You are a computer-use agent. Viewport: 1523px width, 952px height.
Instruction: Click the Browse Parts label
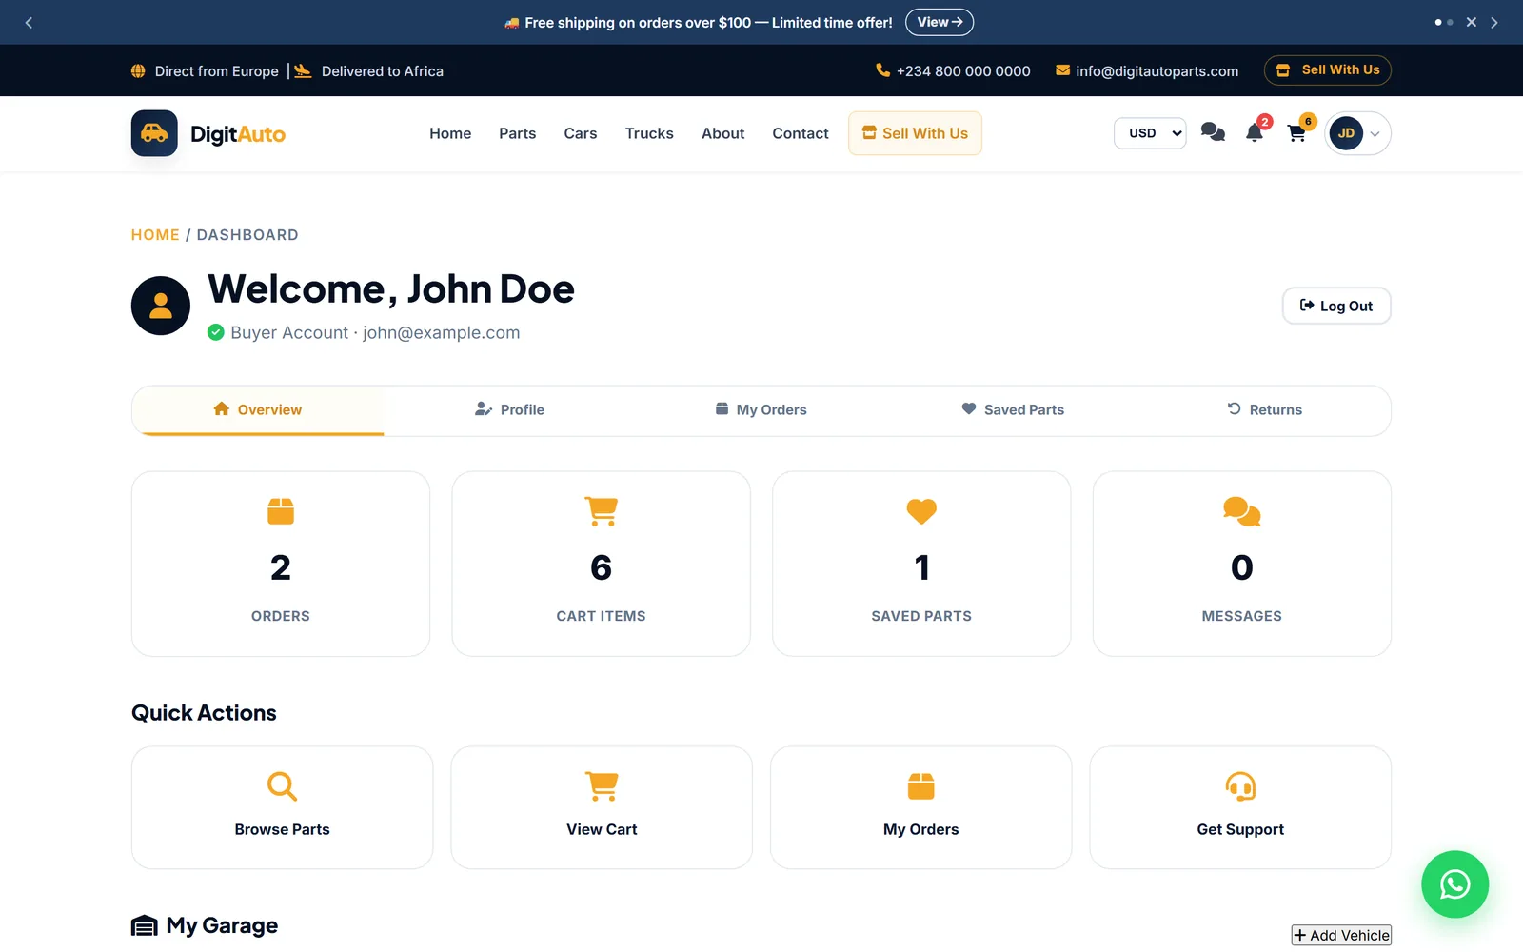pyautogui.click(x=283, y=830)
